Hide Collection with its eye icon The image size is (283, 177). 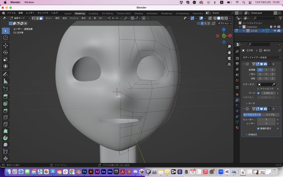[275, 27]
